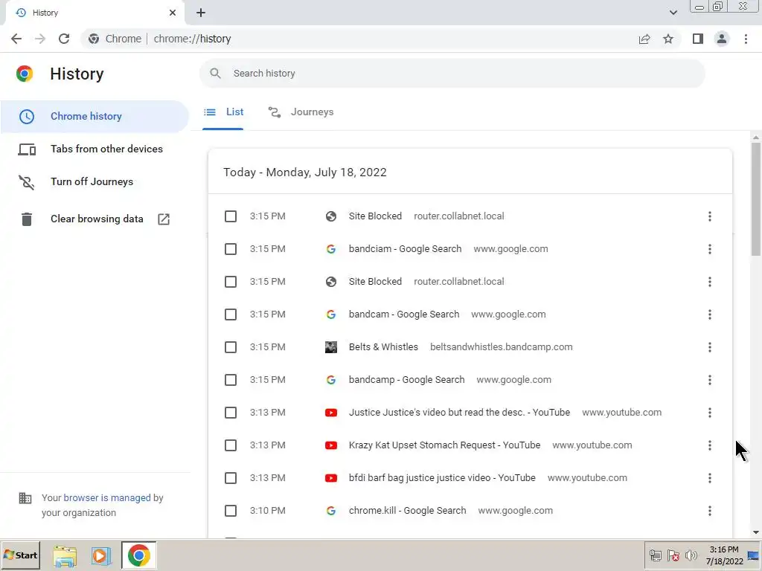Open actions menu for bfdi barf bag
This screenshot has width=762, height=571.
(x=709, y=478)
